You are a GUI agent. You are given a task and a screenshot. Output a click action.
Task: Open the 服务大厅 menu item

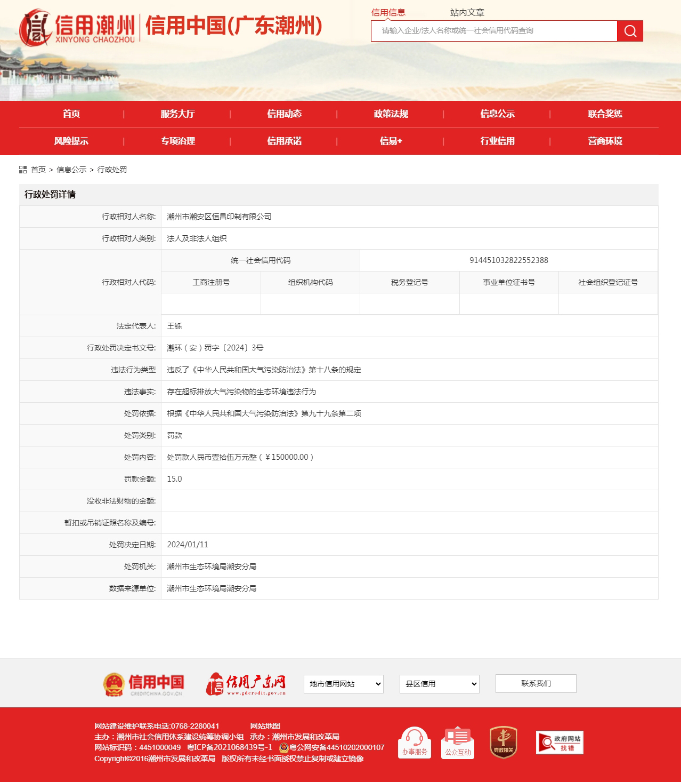(178, 114)
